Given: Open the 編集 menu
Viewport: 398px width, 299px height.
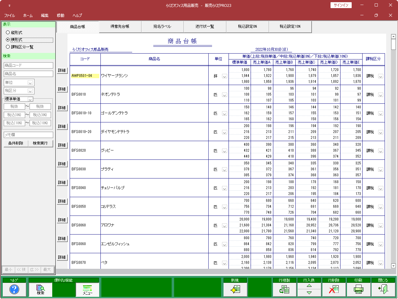Looking at the screenshot, I should point(45,15).
